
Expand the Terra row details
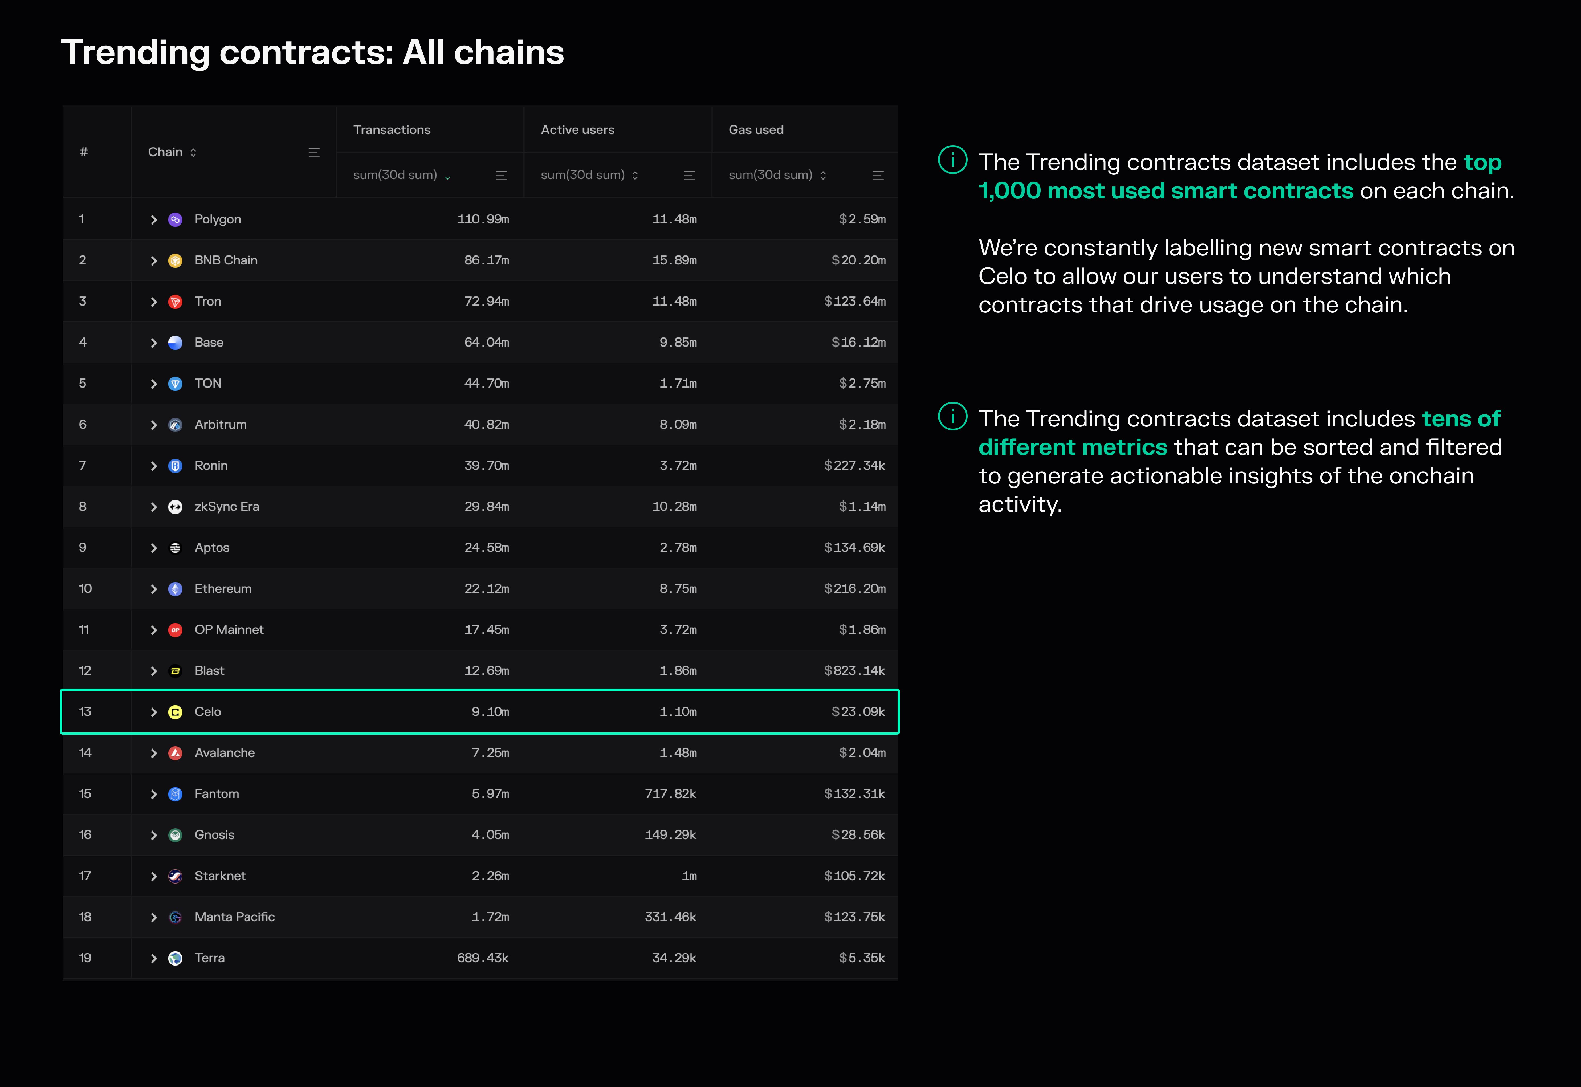[x=154, y=958]
